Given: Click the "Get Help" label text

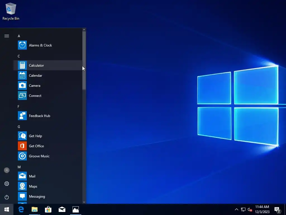Looking at the screenshot, I should tap(35, 136).
